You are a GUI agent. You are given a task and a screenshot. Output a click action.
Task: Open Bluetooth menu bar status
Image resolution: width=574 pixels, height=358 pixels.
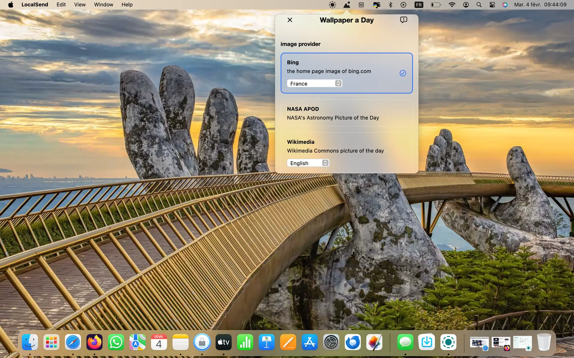(390, 5)
